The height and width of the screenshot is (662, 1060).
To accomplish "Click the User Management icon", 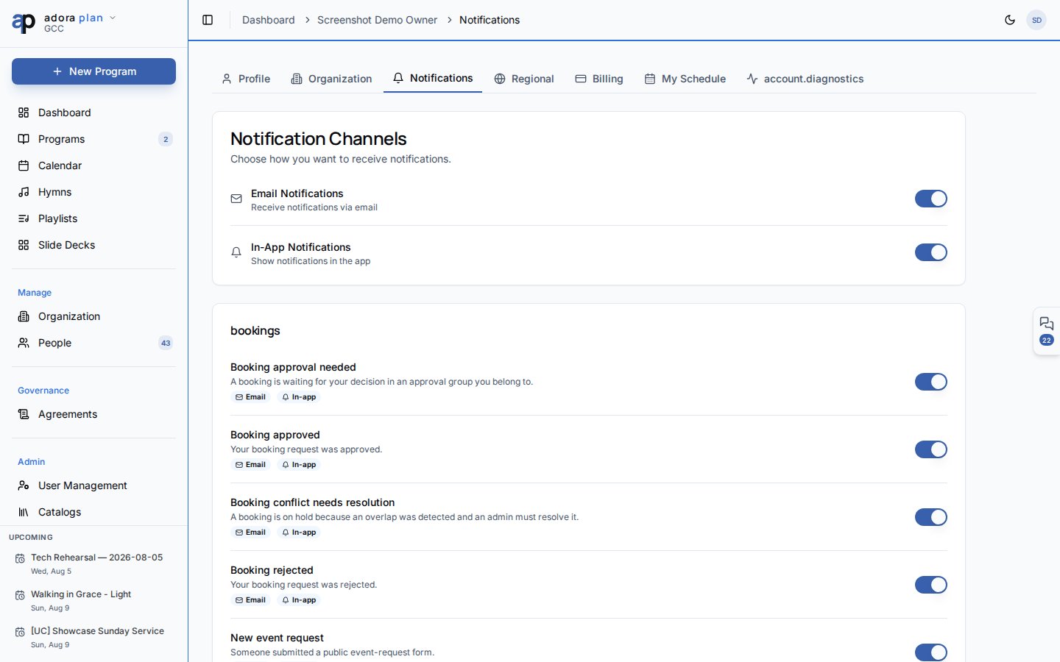I will pyautogui.click(x=24, y=485).
